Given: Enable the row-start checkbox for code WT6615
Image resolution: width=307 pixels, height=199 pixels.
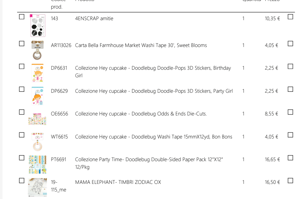Looking at the screenshot, I should pyautogui.click(x=22, y=135).
